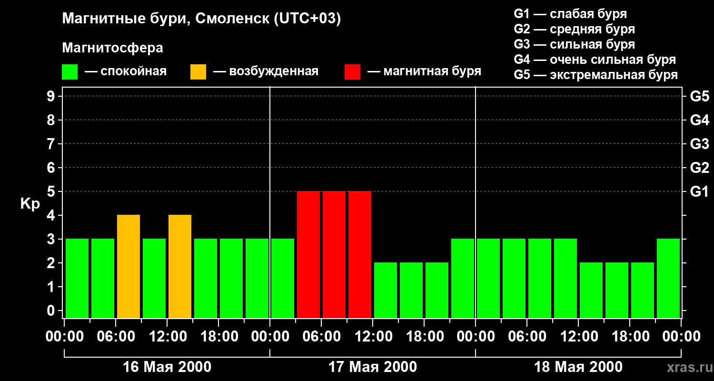Click the orange 'возбужденная' legend swatch
Screen dimensions: 714x381
198,72
